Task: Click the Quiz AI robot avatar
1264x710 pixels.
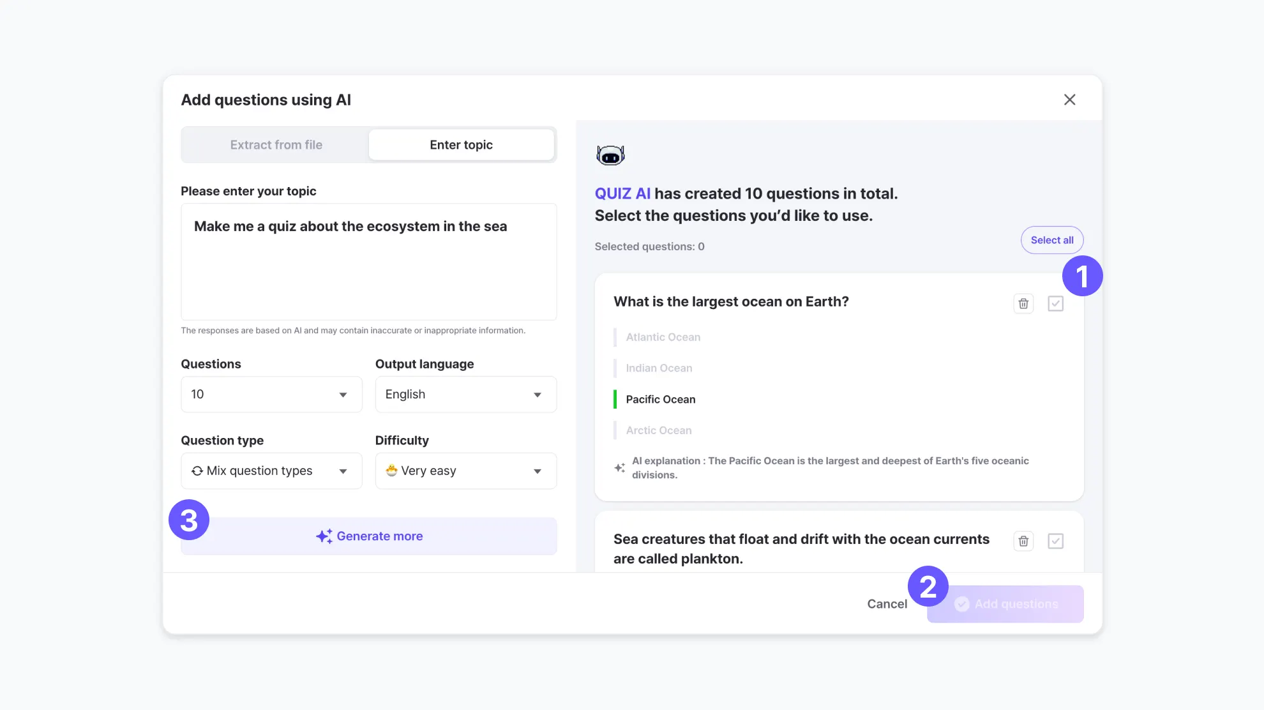Action: click(x=610, y=155)
